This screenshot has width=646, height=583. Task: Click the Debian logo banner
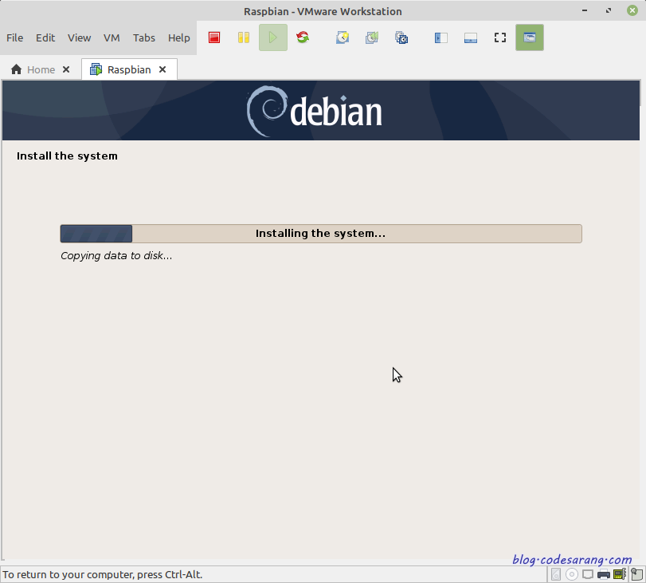pos(321,111)
